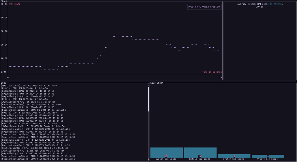The height and width of the screenshot is (162, 297).
Task: Click the 'hytale cpu usage' bar label
Action: (x=200, y=159)
